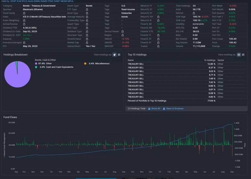Open the Open in Screener link

point(175,109)
